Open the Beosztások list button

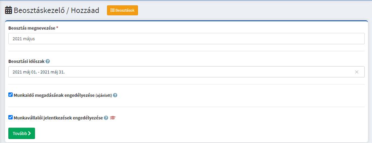122,10
